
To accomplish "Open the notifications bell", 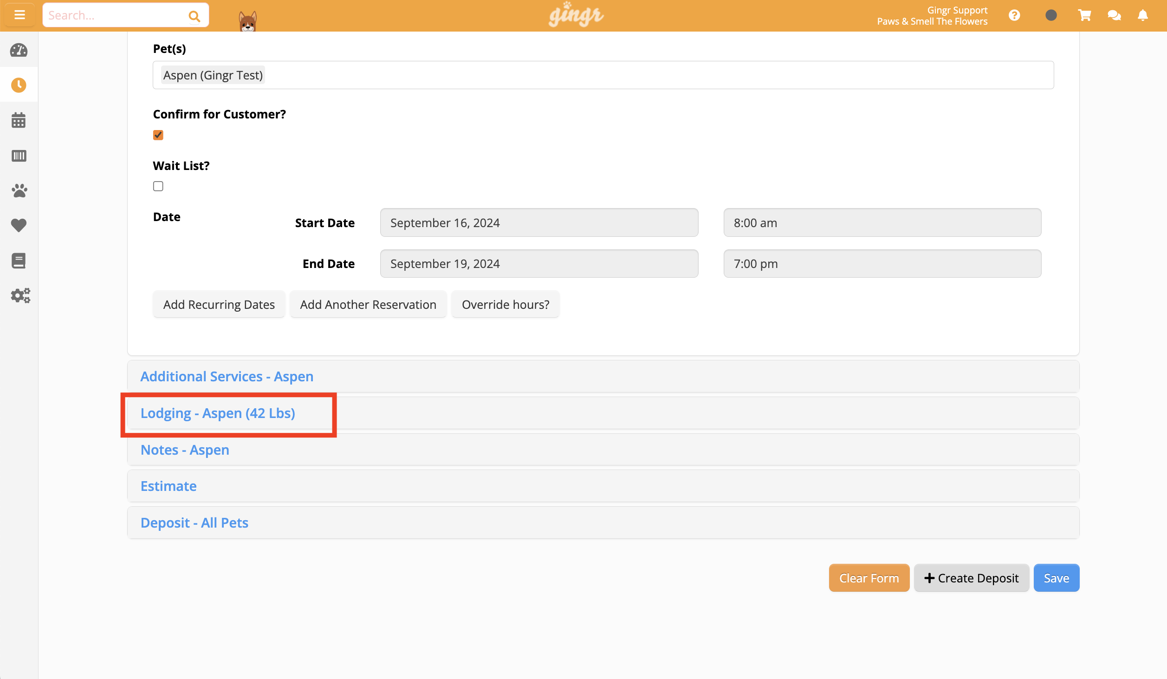I will (1143, 15).
